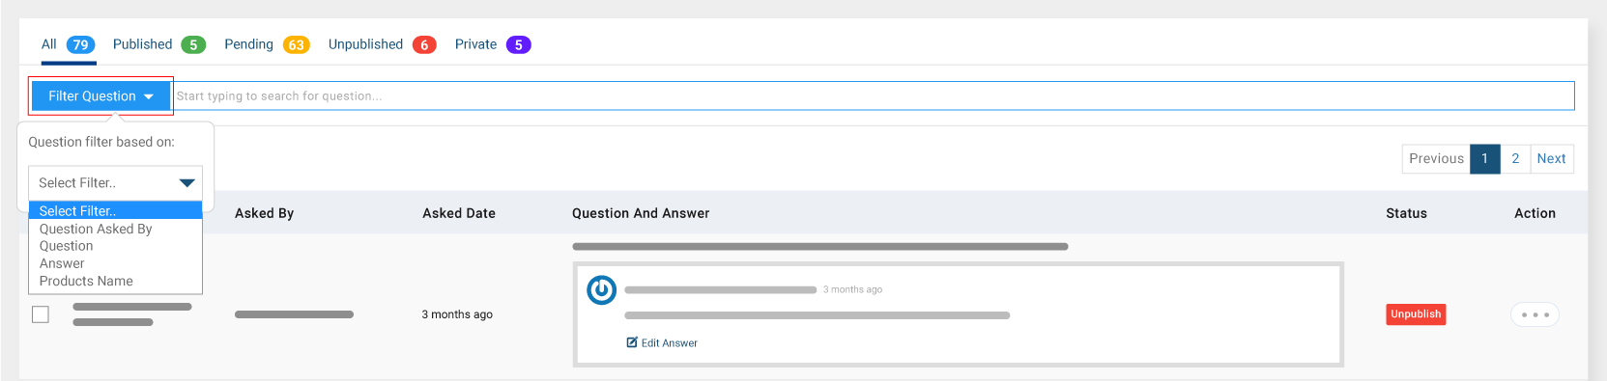Click the Pending count badge 63

296,44
